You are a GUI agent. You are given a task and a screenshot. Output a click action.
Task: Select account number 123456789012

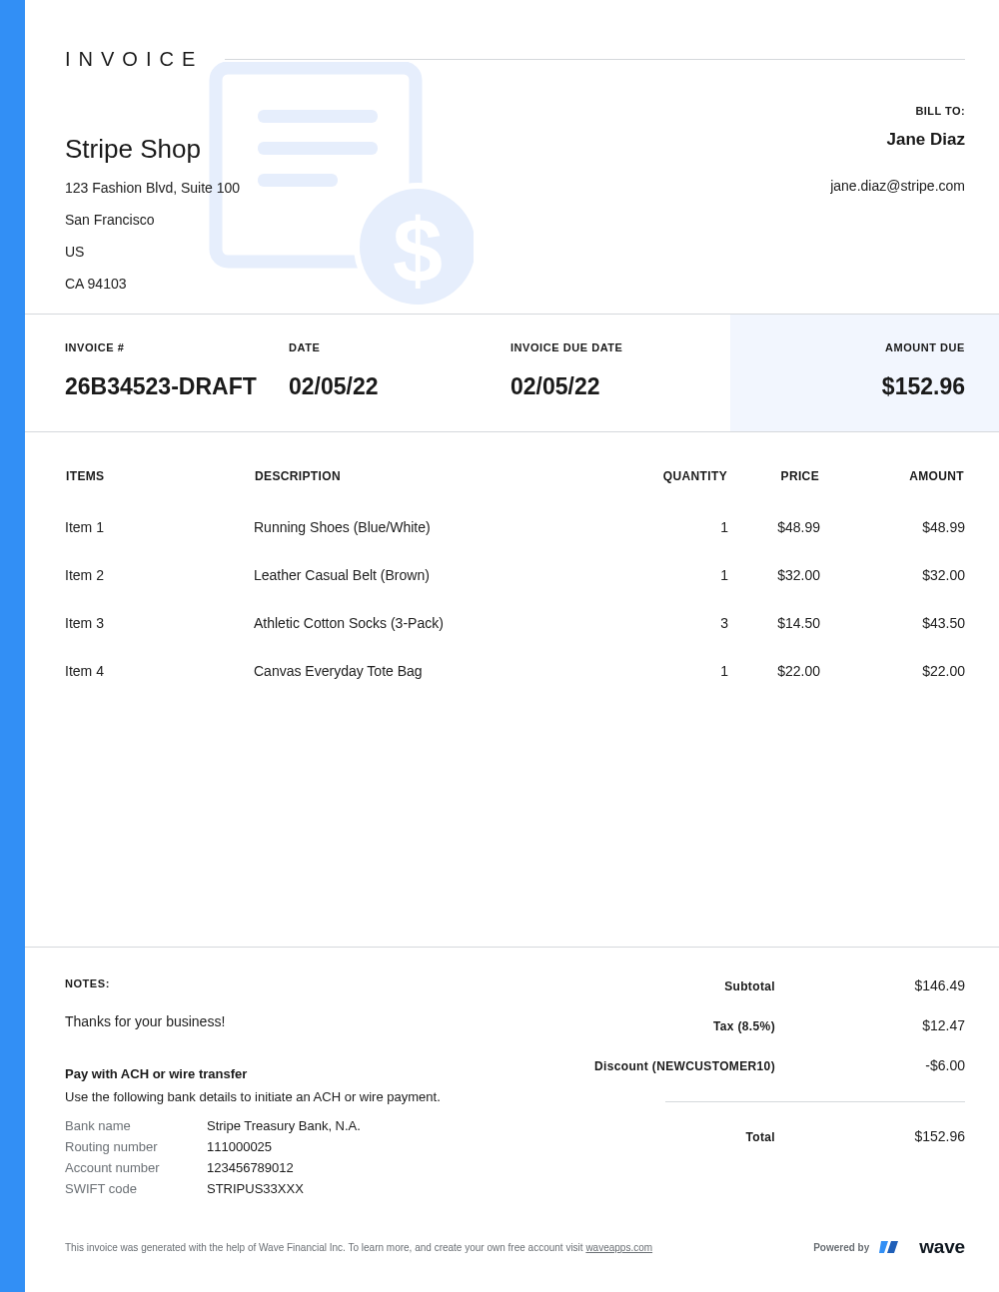coord(250,1168)
